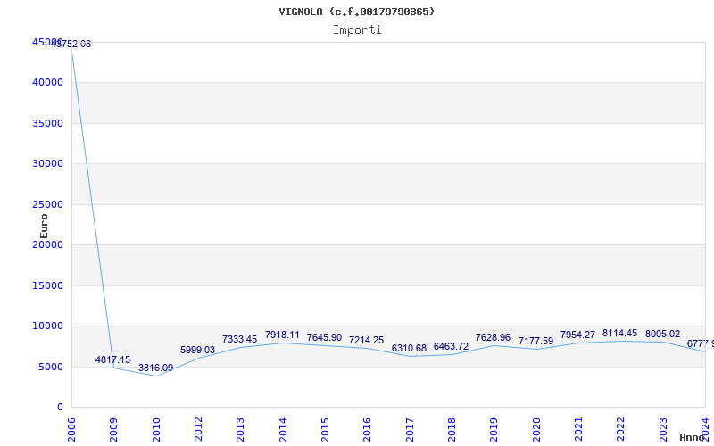Select the 8005.02 data label
This screenshot has width=714, height=446.
click(x=662, y=334)
